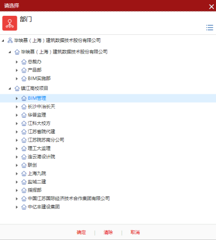The image size is (216, 240).
Task: Expand the 江苏院苏南分公司 node
Action: (17, 140)
